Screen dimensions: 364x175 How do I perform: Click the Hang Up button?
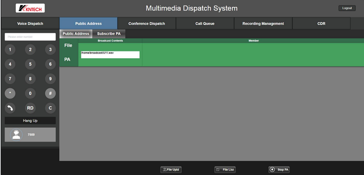(30, 120)
